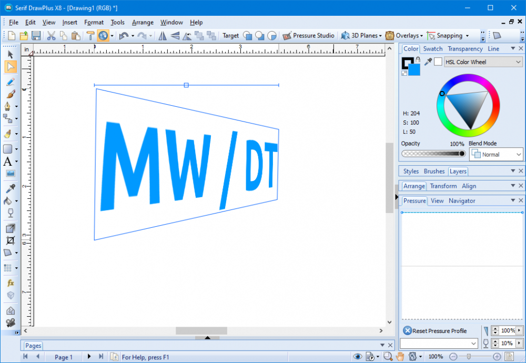Apply Flip Horizontal from the toolbar
This screenshot has width=526, height=363.
coord(163,35)
